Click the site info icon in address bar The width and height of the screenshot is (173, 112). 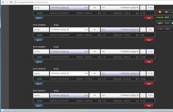coord(16,2)
